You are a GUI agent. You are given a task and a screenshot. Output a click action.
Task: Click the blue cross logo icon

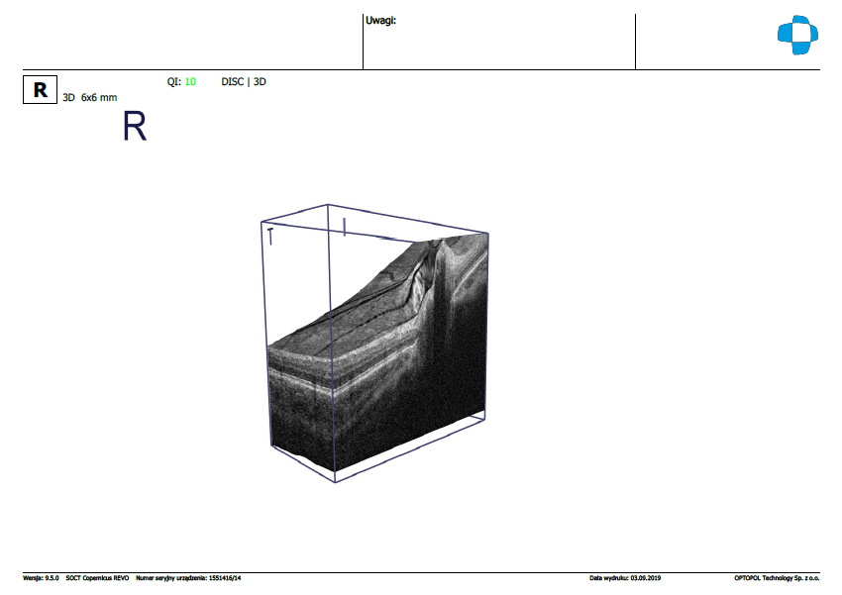click(797, 35)
